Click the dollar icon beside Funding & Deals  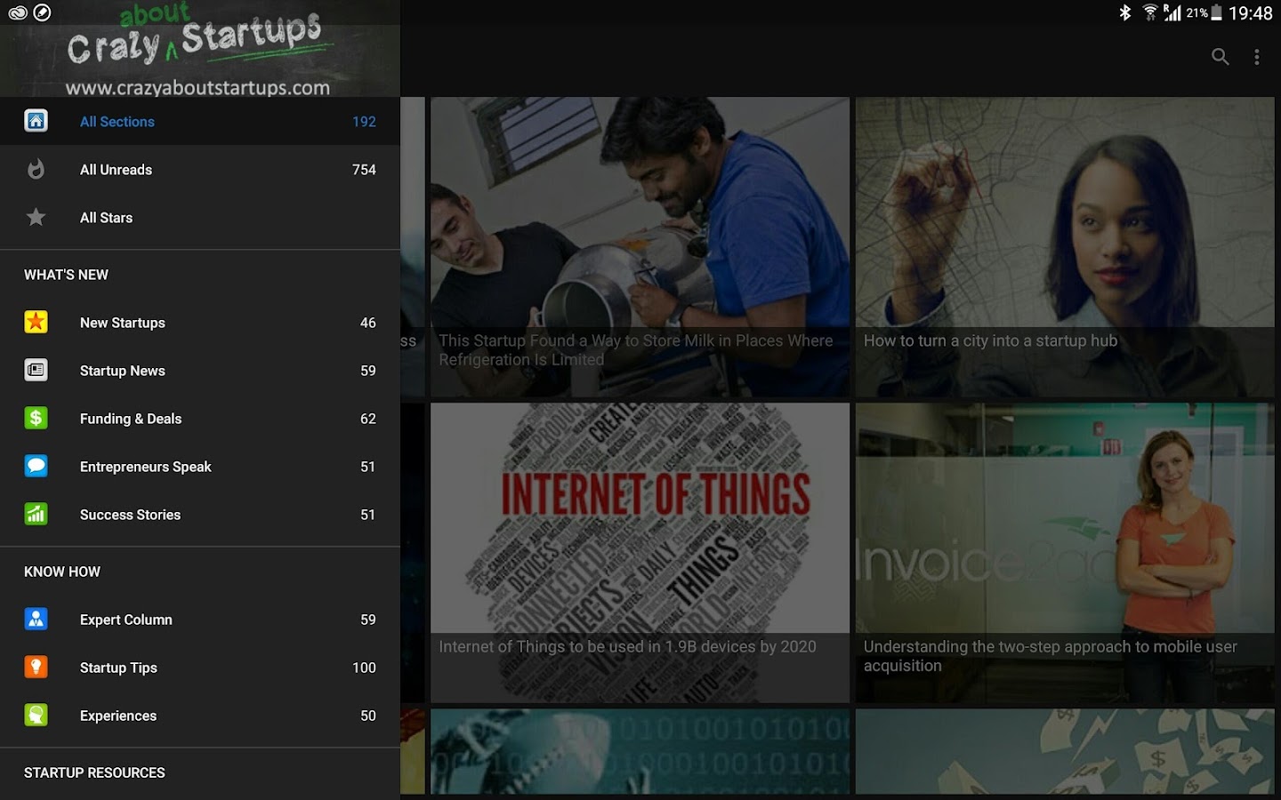tap(36, 418)
